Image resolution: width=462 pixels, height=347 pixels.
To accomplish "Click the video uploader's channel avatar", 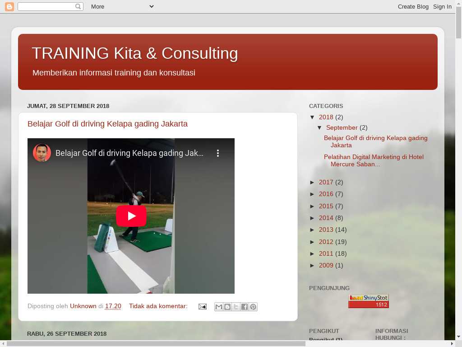I will point(42,153).
